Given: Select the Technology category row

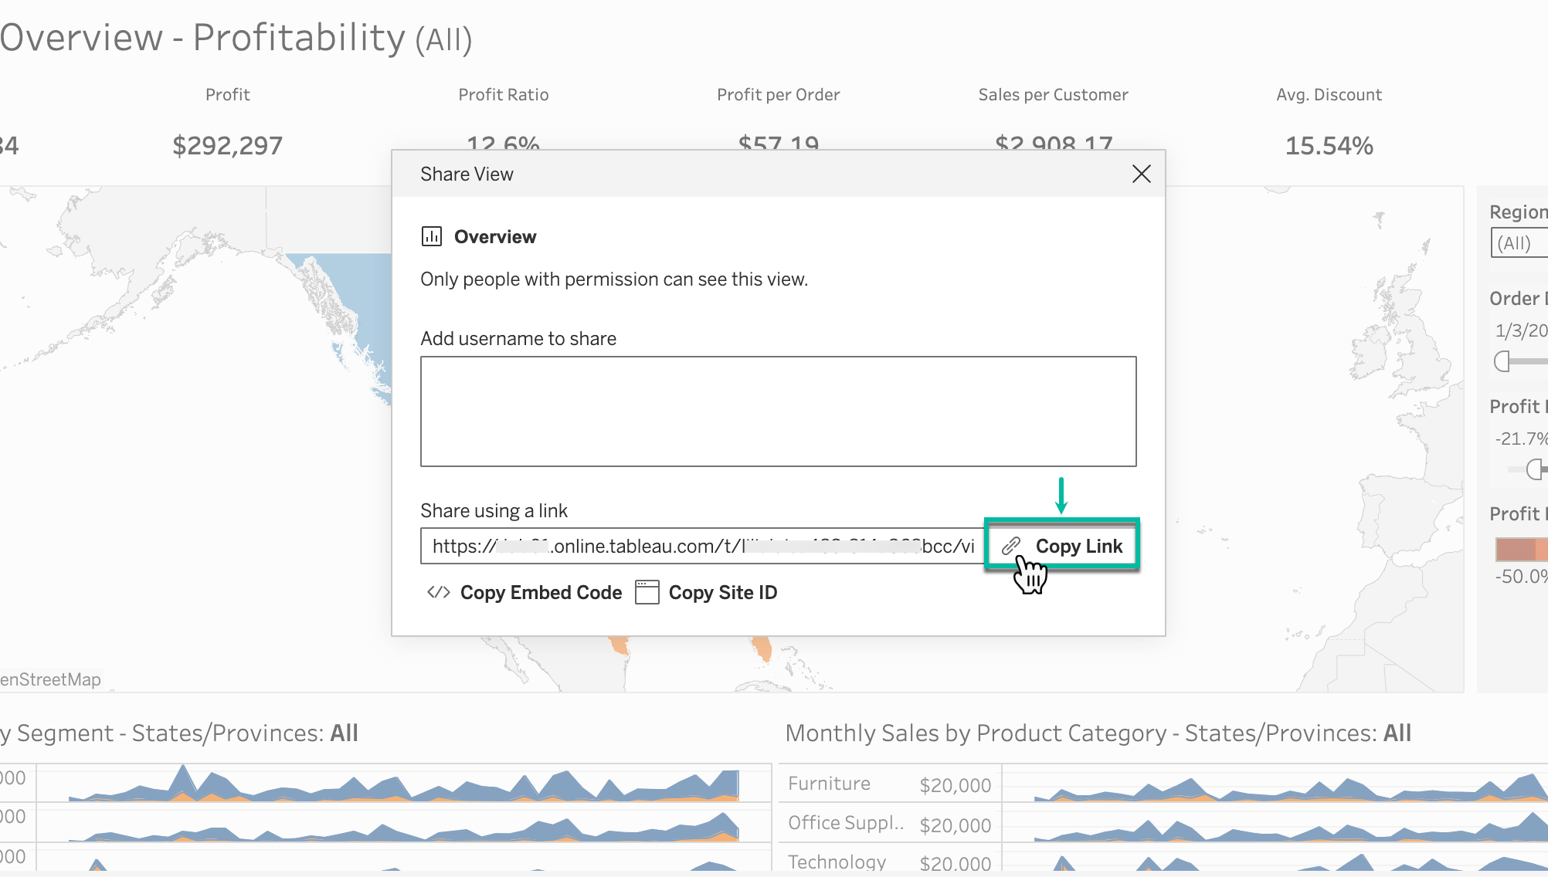Looking at the screenshot, I should [x=837, y=861].
